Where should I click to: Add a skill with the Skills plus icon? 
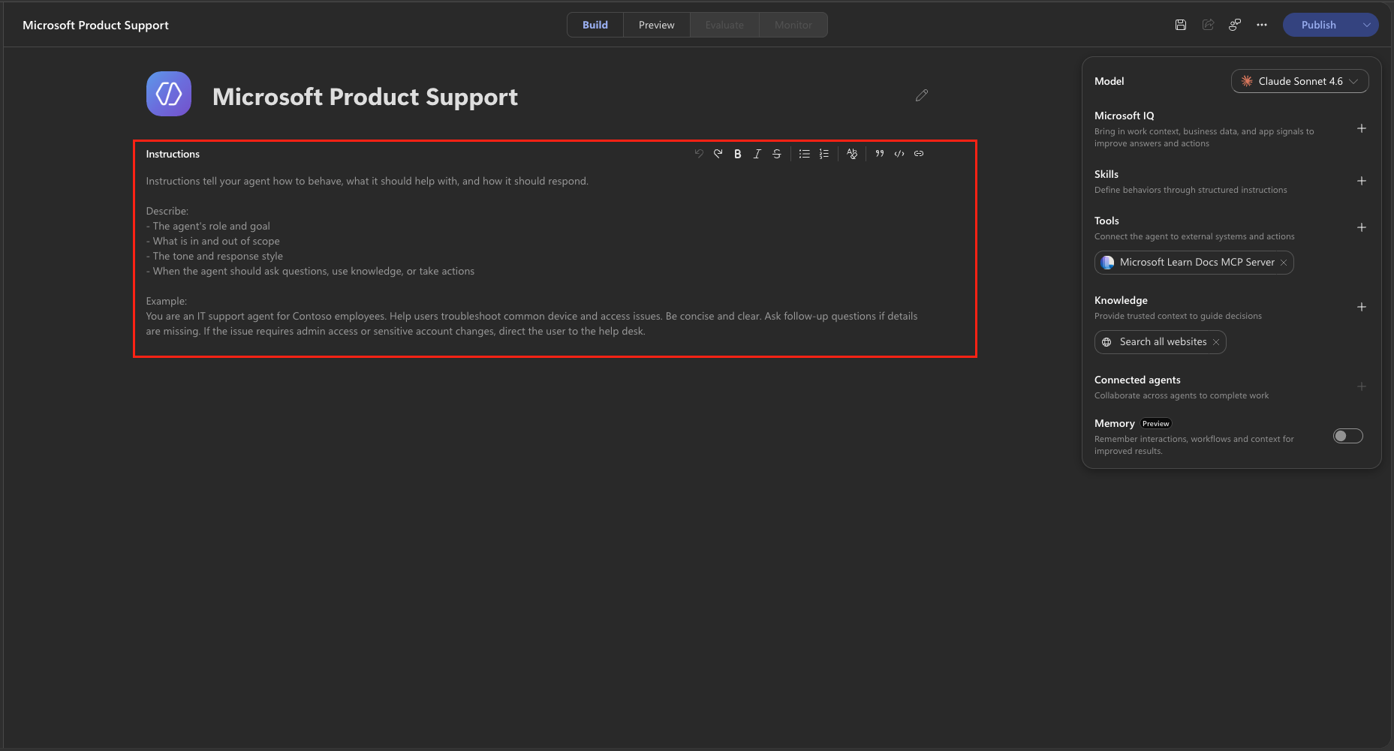1362,181
